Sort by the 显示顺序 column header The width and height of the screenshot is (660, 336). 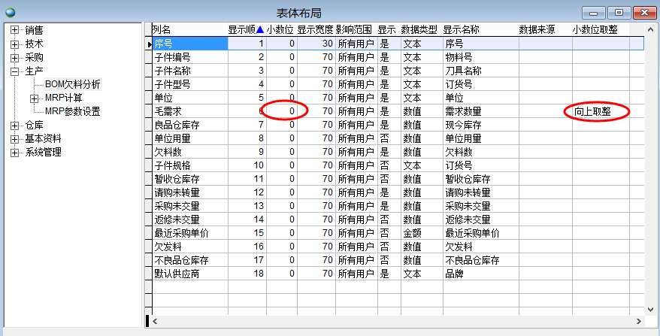(245, 29)
